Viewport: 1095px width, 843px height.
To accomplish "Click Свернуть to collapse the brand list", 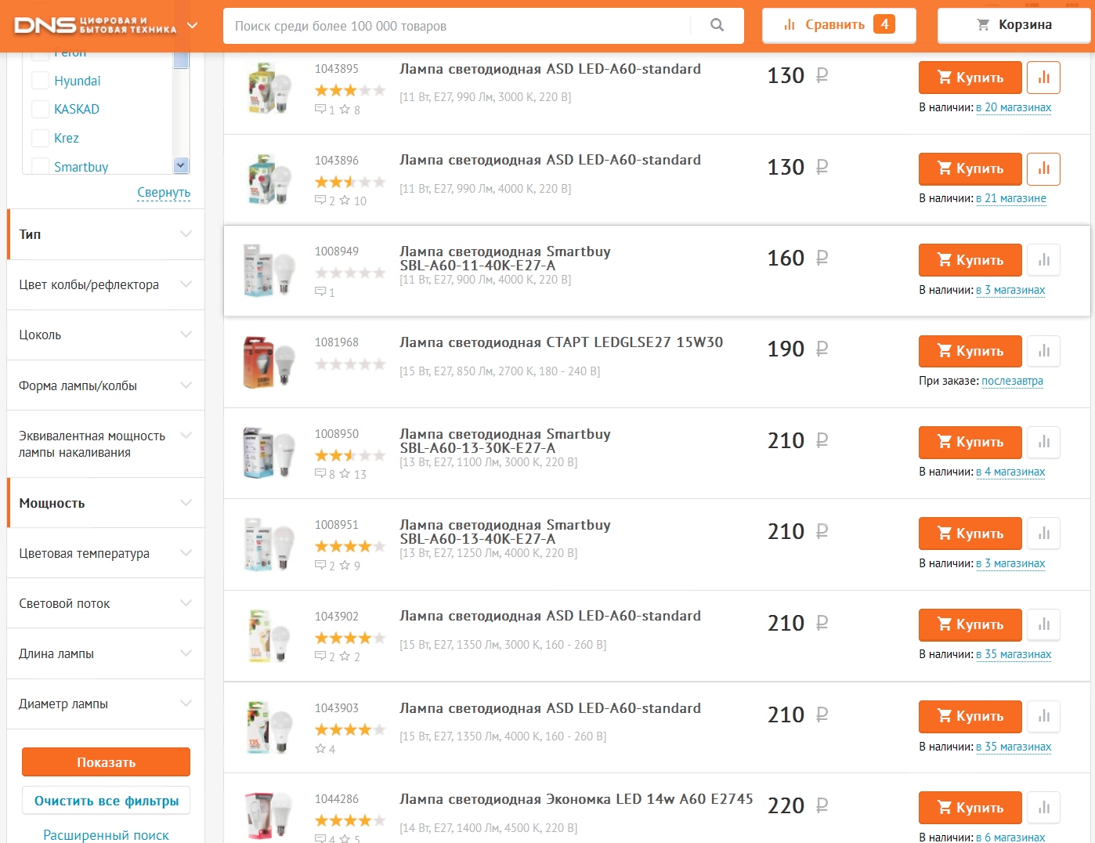I will (x=164, y=192).
